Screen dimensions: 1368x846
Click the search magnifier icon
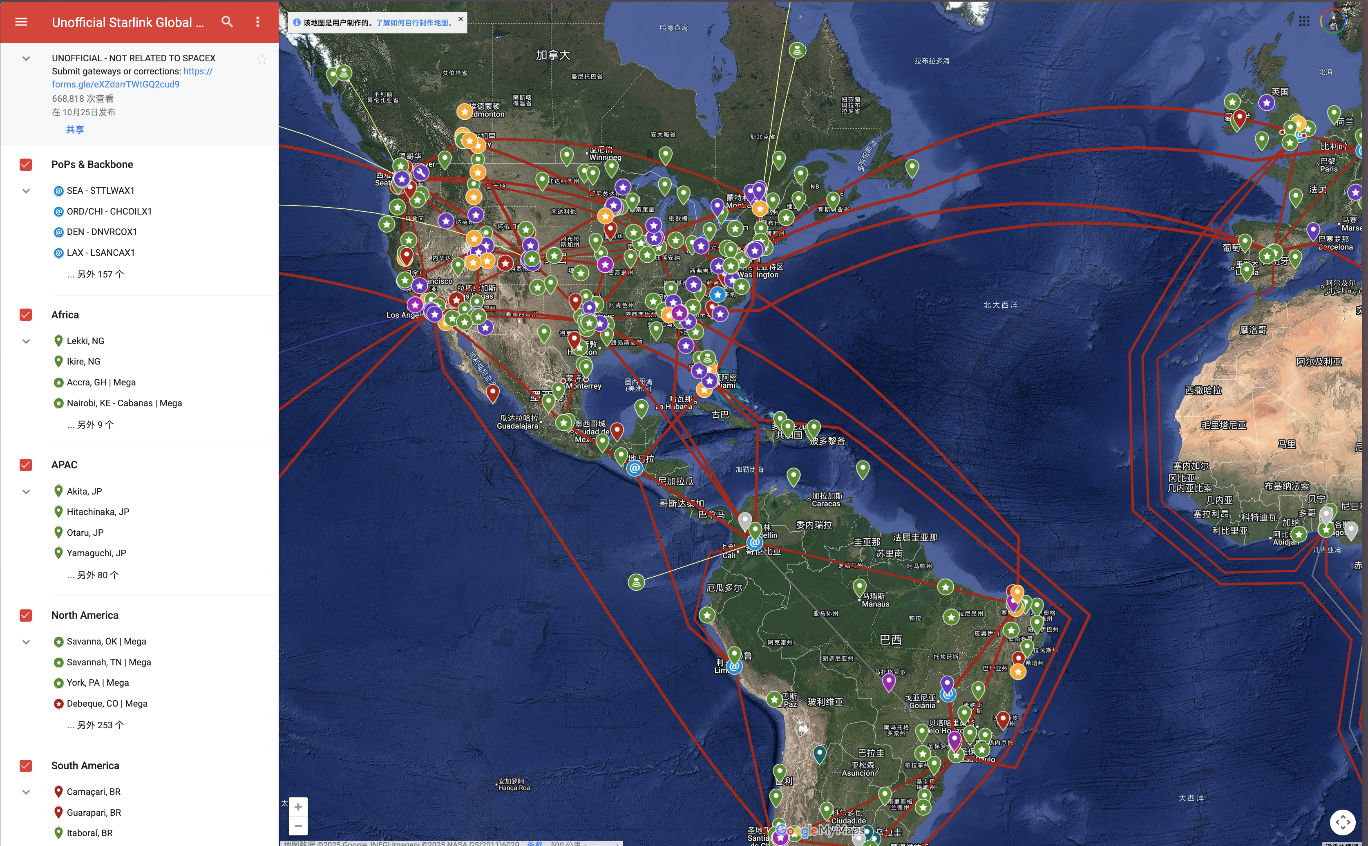tap(227, 22)
